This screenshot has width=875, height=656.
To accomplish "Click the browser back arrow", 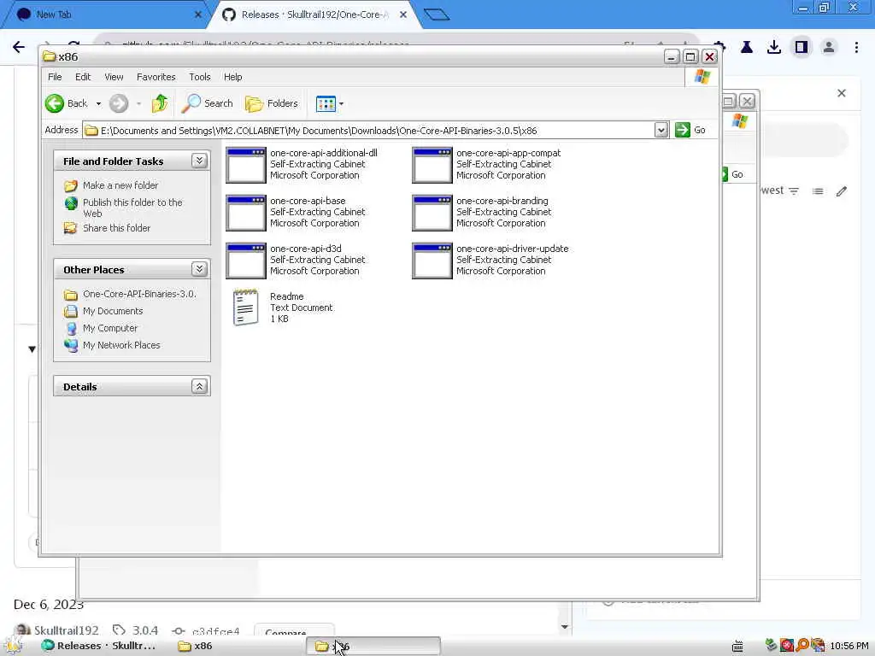I will pyautogui.click(x=19, y=47).
